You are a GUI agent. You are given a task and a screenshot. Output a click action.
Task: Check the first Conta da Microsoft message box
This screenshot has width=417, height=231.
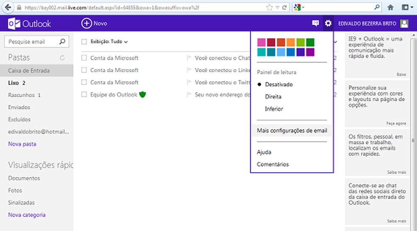coord(84,58)
